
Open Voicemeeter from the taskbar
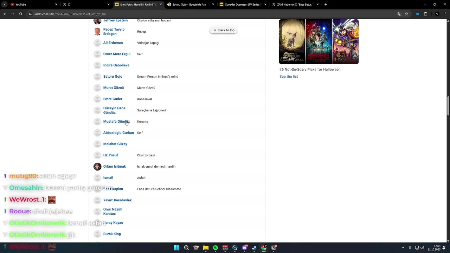[x=225, y=248]
